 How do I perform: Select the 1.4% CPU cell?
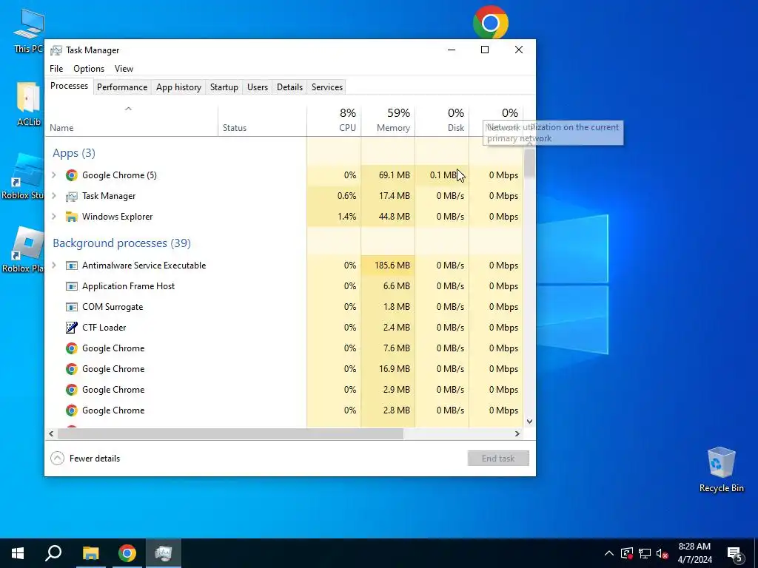tap(334, 217)
